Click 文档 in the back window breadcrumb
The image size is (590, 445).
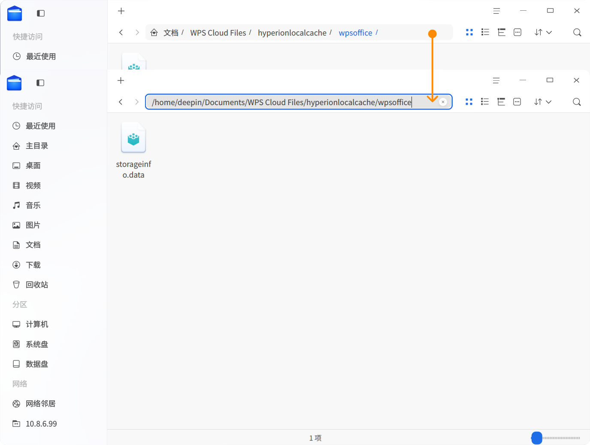click(171, 33)
